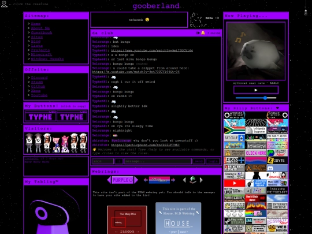This screenshot has height=234, width=312.
Task: Click the Made with Windows badge
Action: point(277,183)
